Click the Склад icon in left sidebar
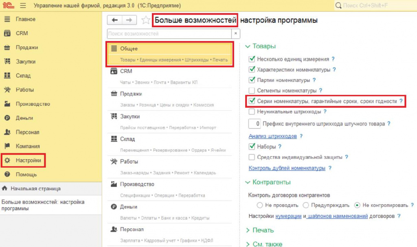Screen dimensions: 417x247 [7, 76]
